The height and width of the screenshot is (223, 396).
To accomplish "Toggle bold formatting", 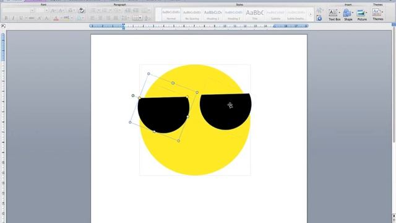I will 6,18.
